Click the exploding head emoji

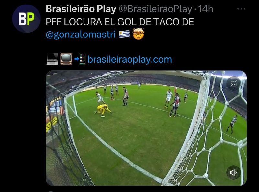139,34
